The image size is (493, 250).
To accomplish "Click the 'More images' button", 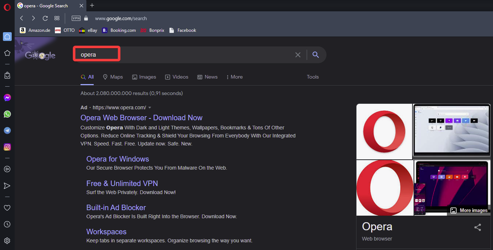I will pos(469,210).
